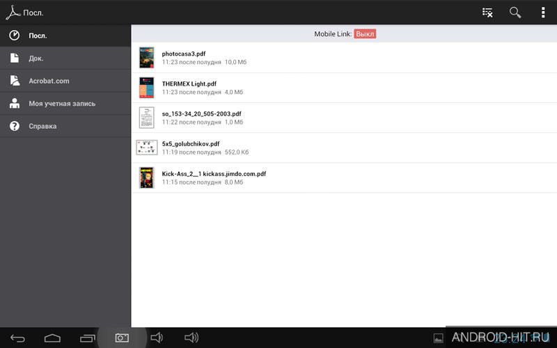Click the person icon for Моя учетная запись

[14, 103]
